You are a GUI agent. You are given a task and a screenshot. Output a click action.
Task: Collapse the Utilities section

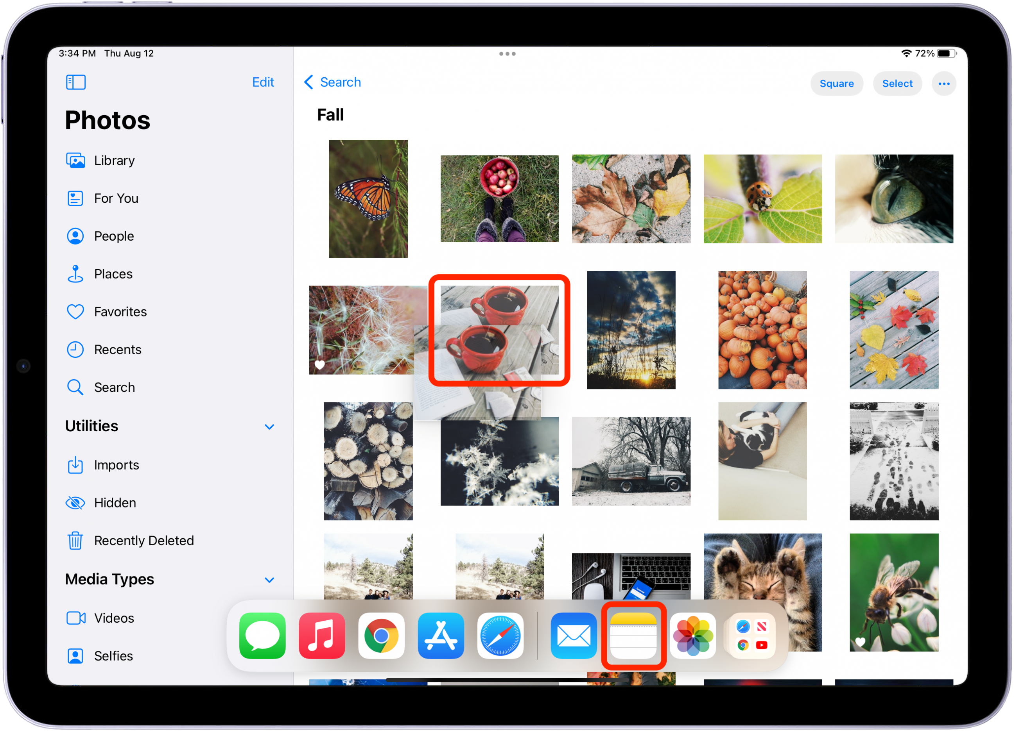point(269,427)
